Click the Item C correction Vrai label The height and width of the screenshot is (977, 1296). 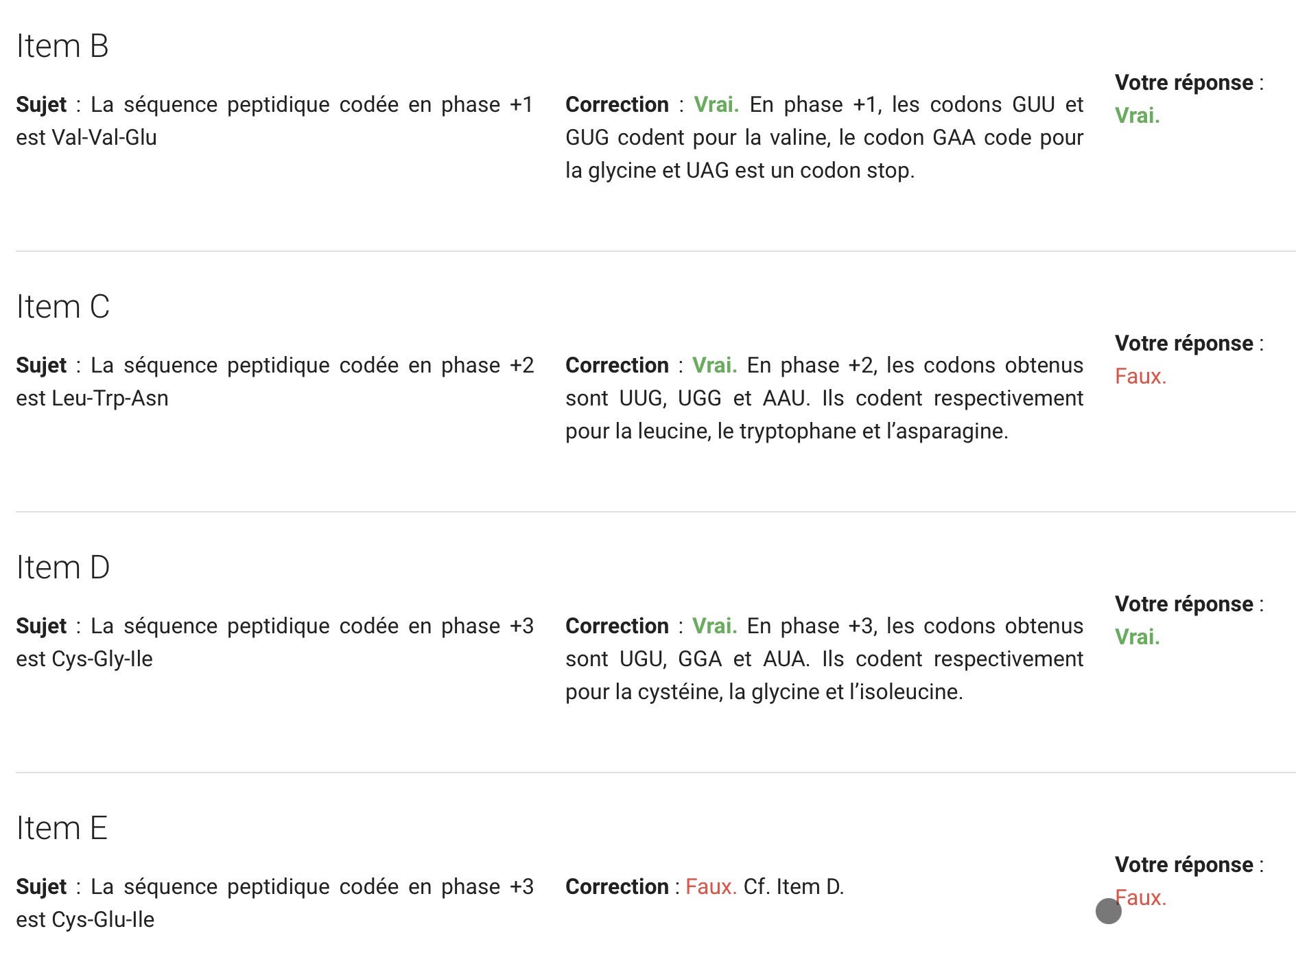[x=714, y=365]
